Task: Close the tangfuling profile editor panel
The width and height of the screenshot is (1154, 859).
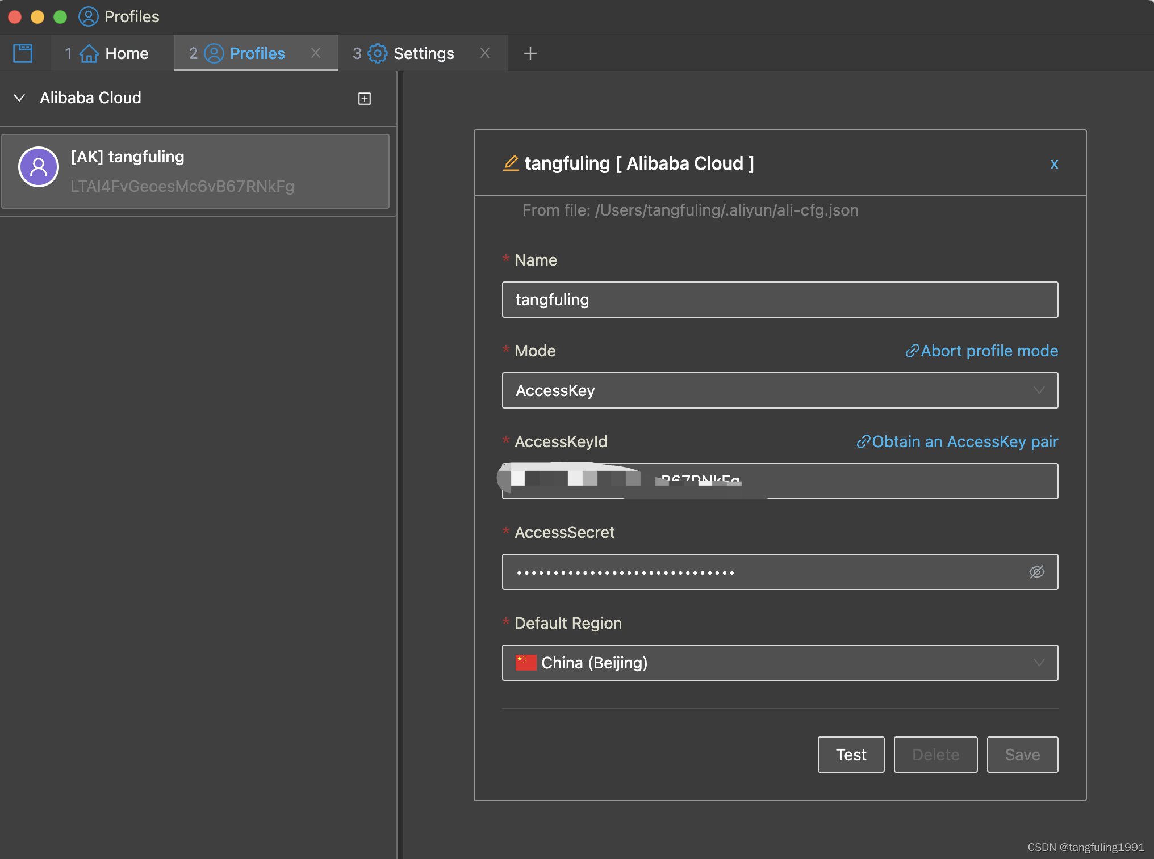Action: 1054,164
